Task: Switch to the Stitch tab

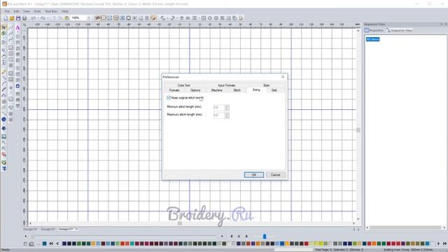Action: pyautogui.click(x=237, y=90)
